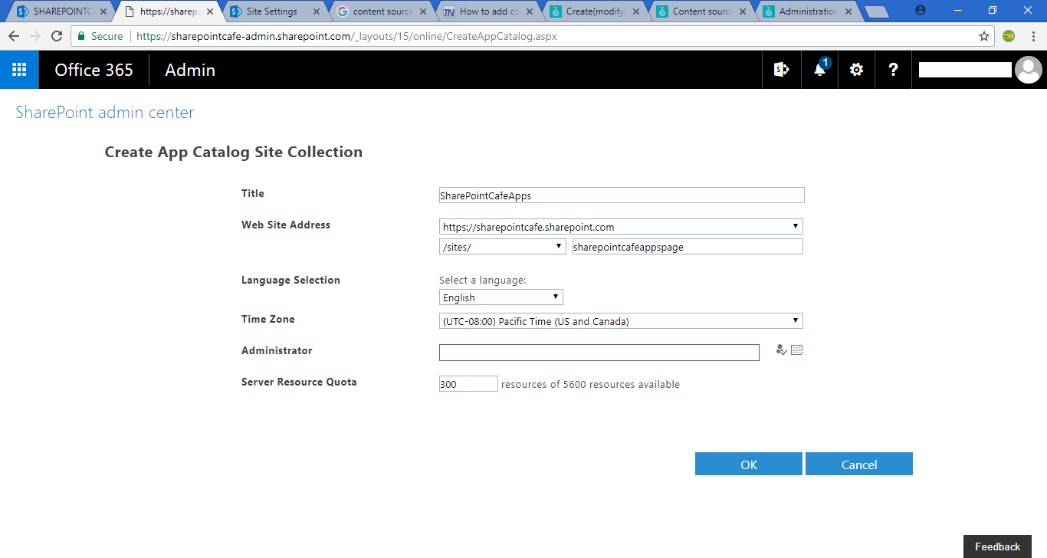Image resolution: width=1047 pixels, height=558 pixels.
Task: Click the 'Time Zone' label
Action: [268, 319]
